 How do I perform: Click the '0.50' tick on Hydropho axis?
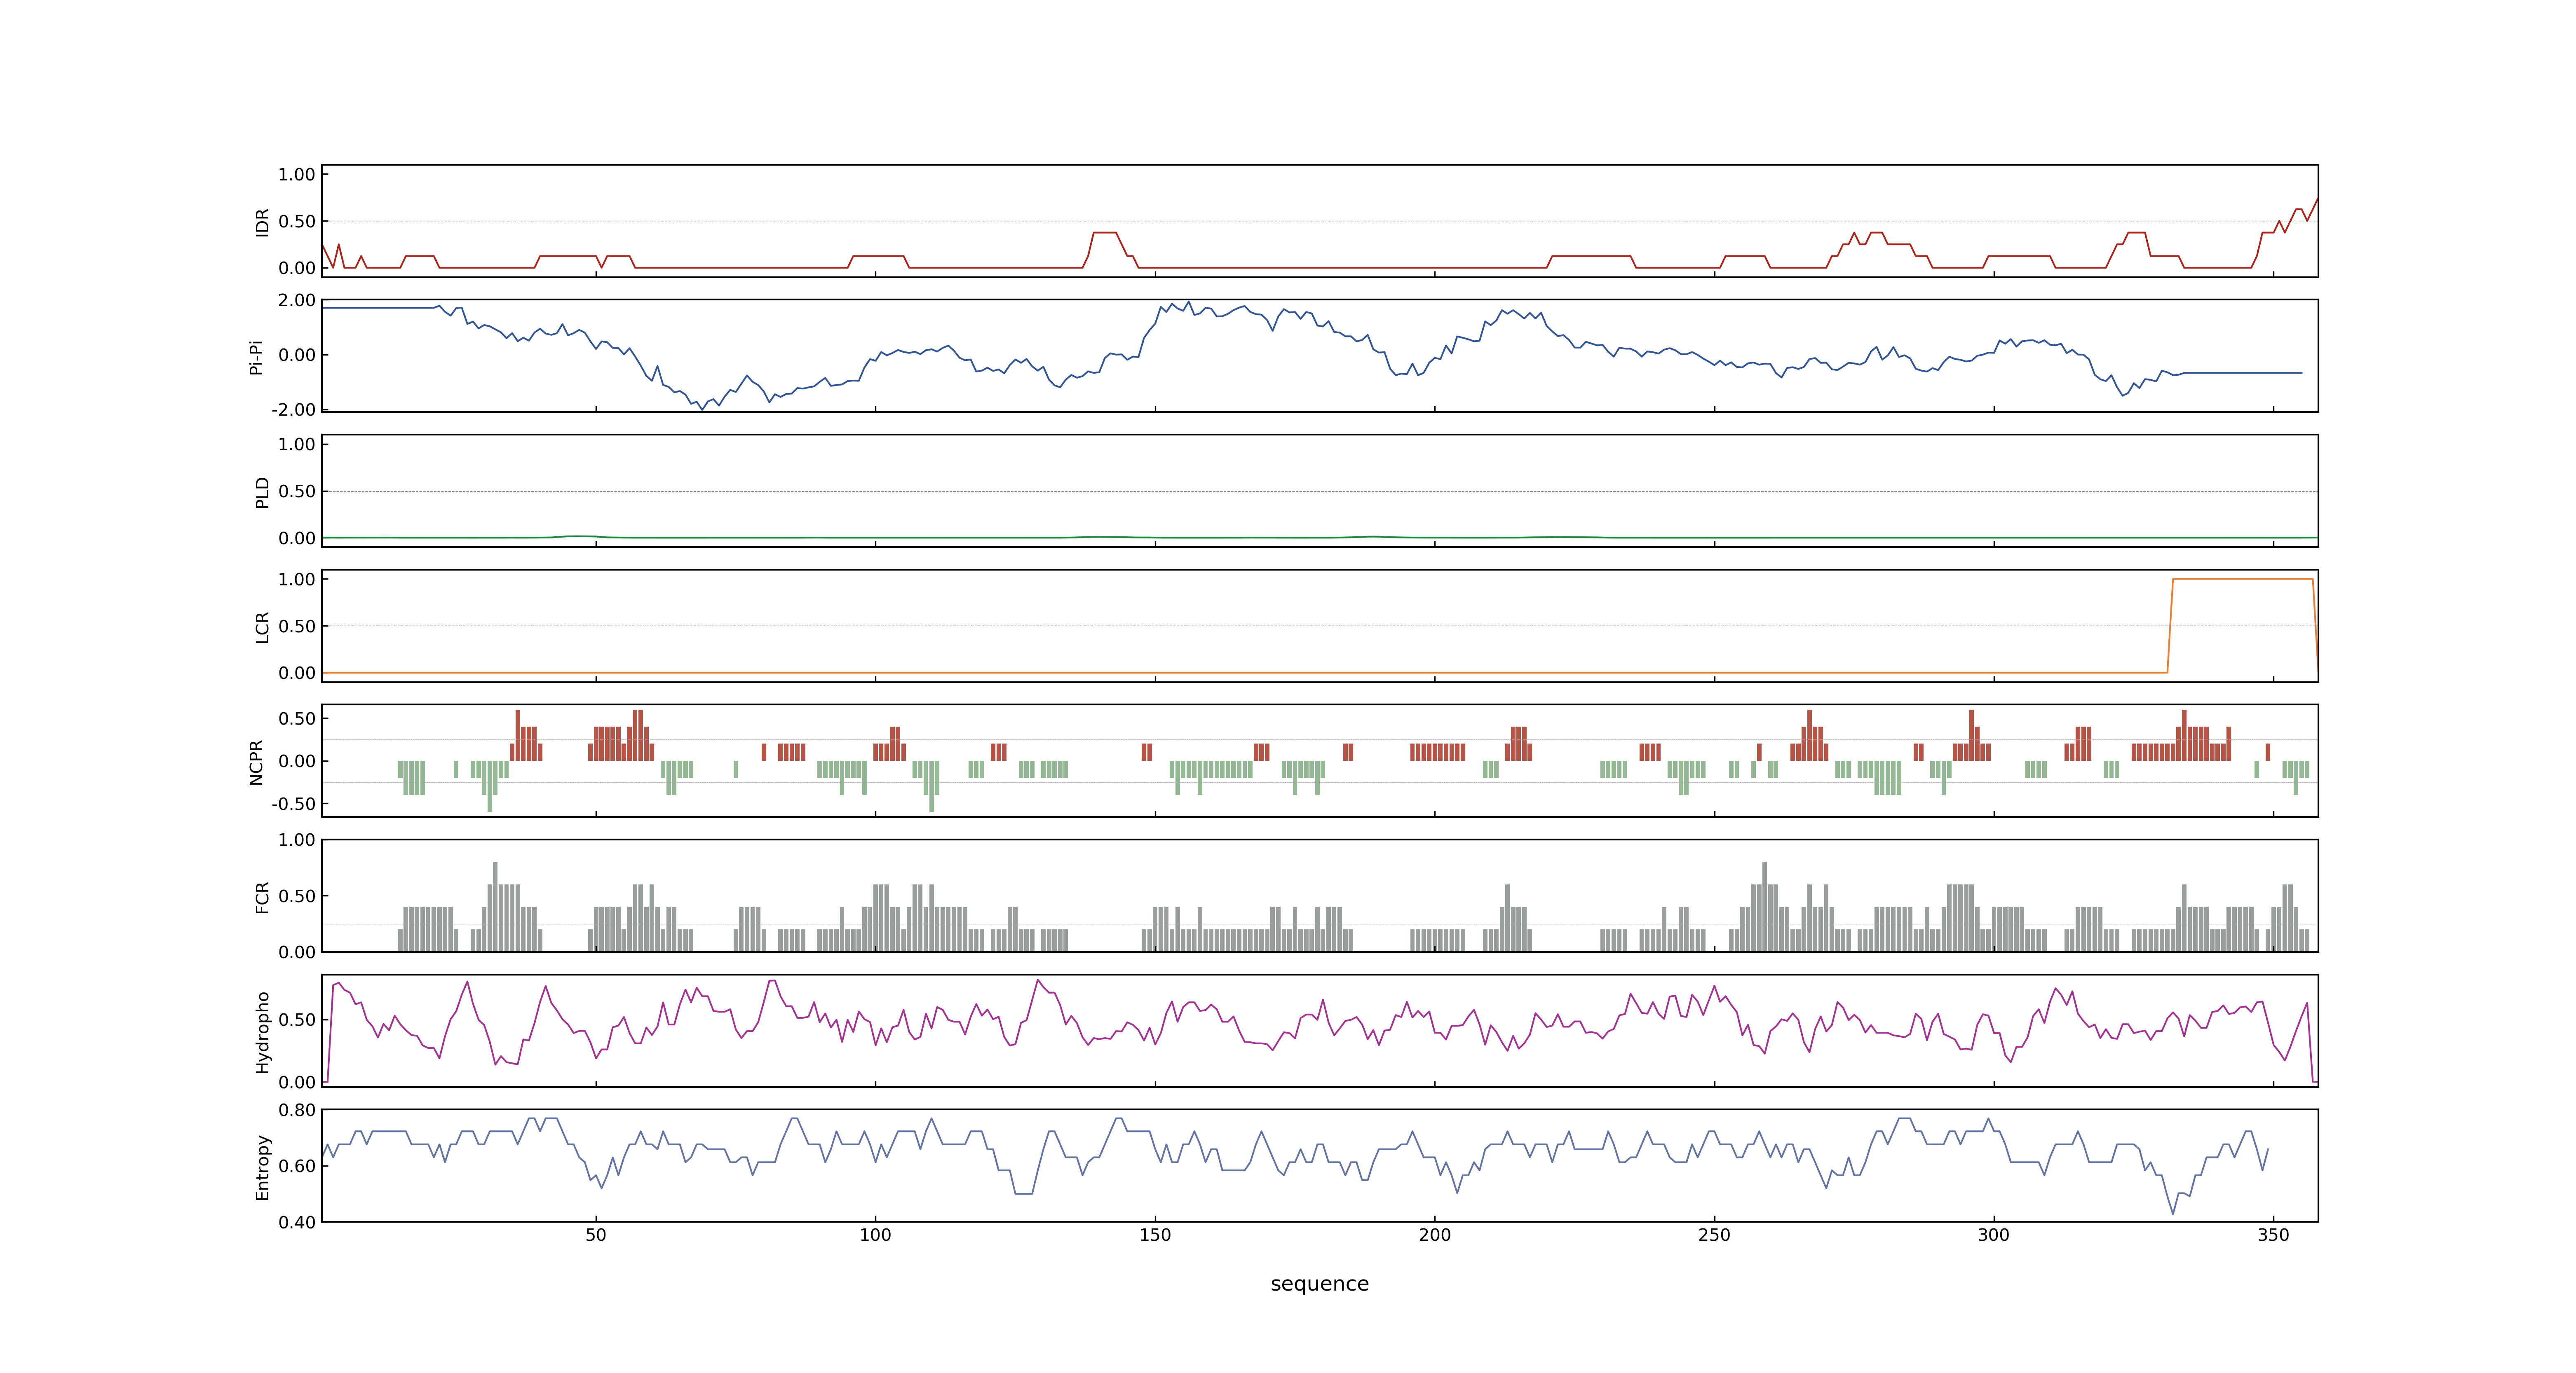tap(297, 1020)
